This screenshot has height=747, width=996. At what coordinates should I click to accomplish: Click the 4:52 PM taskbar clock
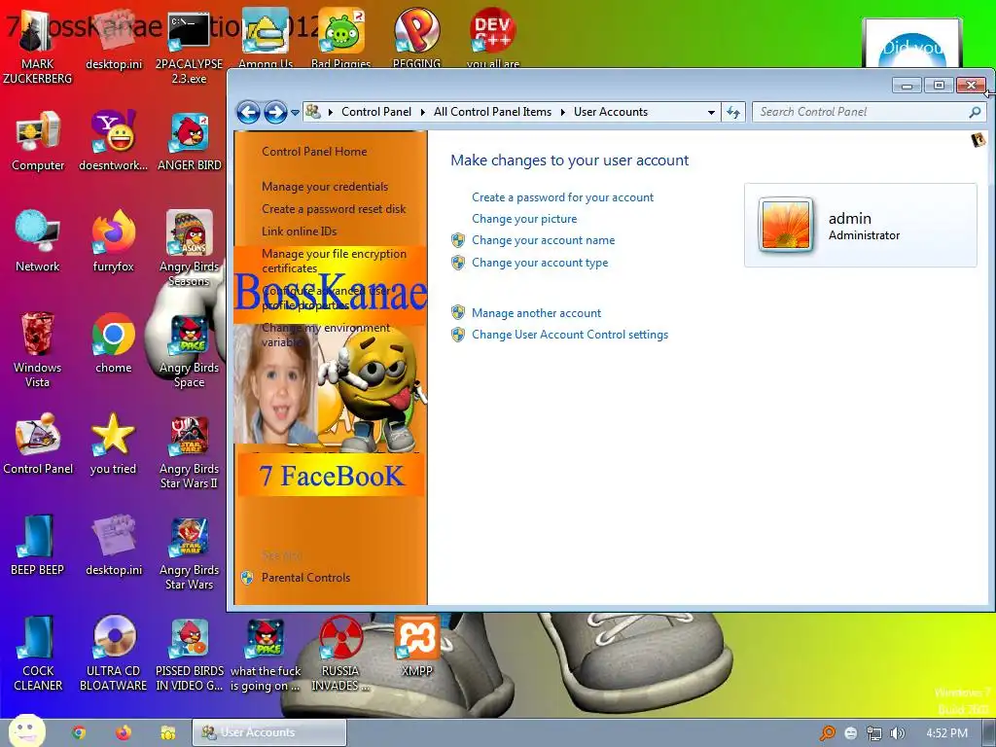click(x=946, y=733)
